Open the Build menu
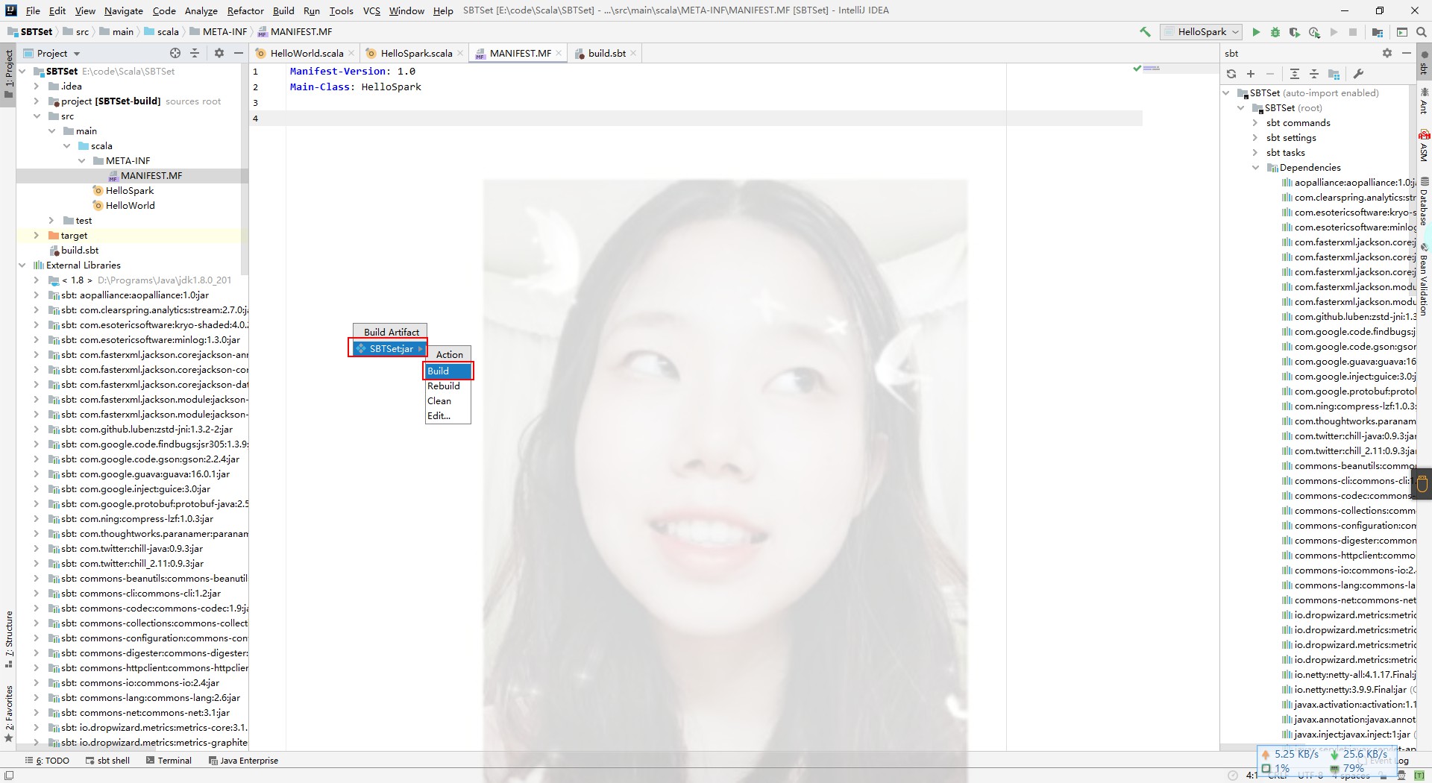The height and width of the screenshot is (783, 1432). [x=283, y=10]
